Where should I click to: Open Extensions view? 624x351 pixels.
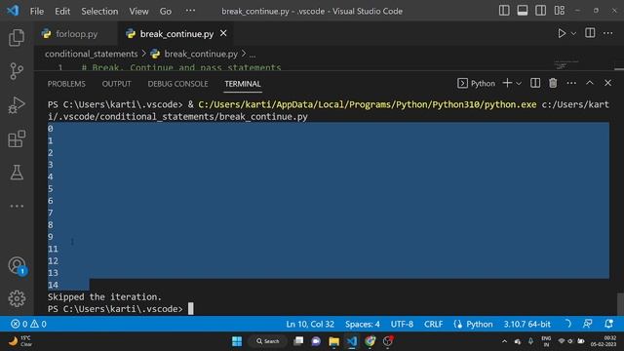[x=17, y=138]
